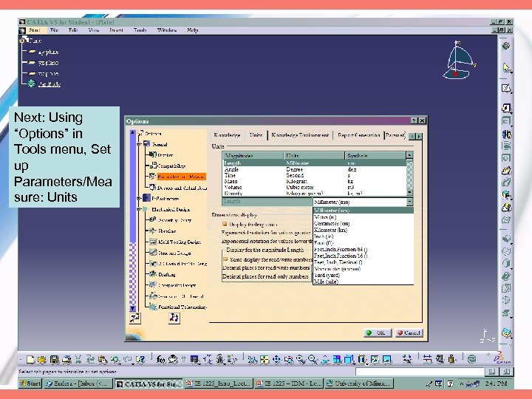Select the Rotate view tool
Image resolution: width=532 pixels, height=399 pixels.
(x=289, y=359)
